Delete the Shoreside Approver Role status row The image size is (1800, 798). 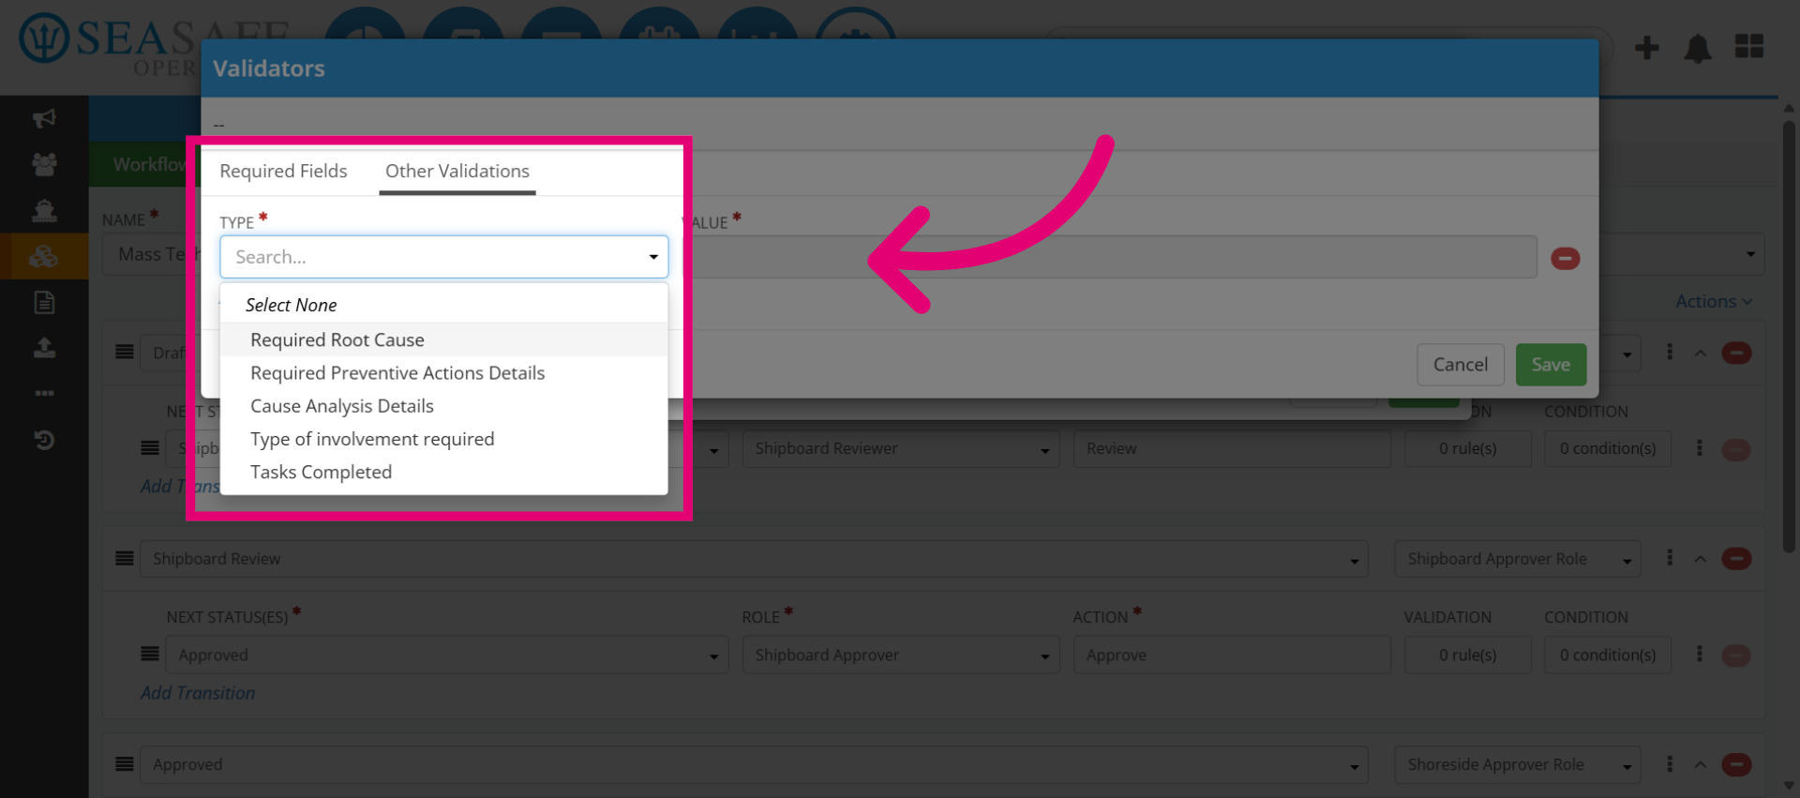pyautogui.click(x=1736, y=764)
